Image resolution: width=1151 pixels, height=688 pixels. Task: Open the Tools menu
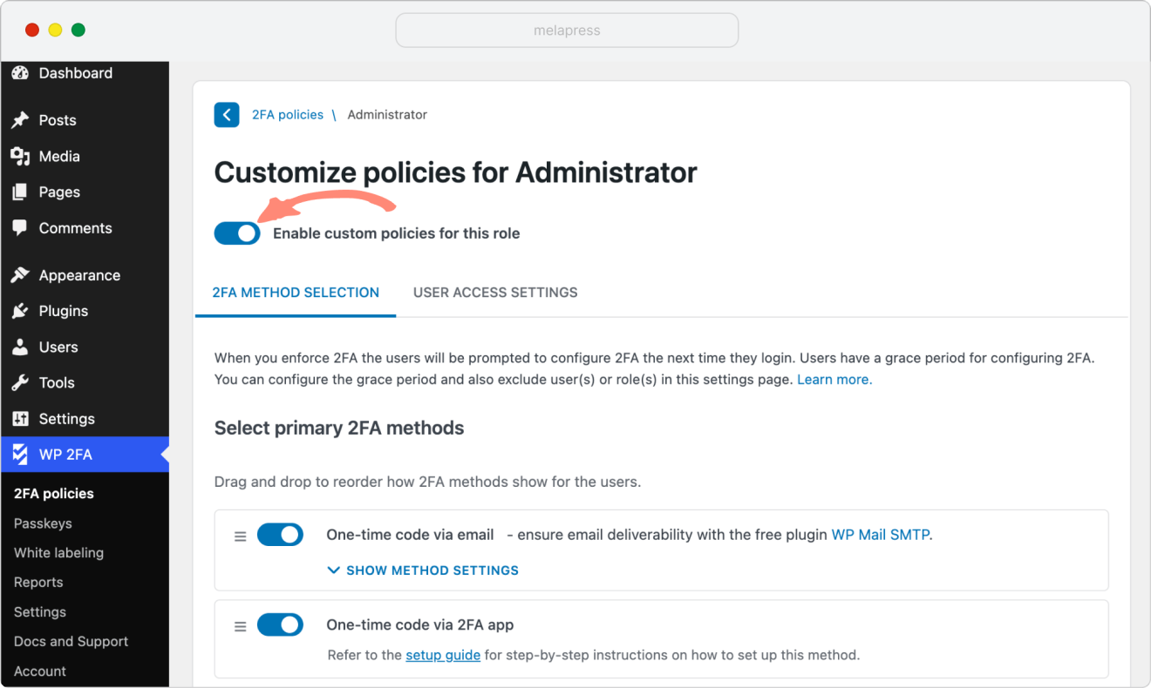[x=57, y=382]
